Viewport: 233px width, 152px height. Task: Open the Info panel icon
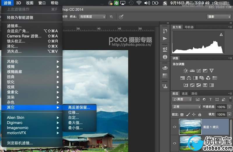click(x=165, y=57)
